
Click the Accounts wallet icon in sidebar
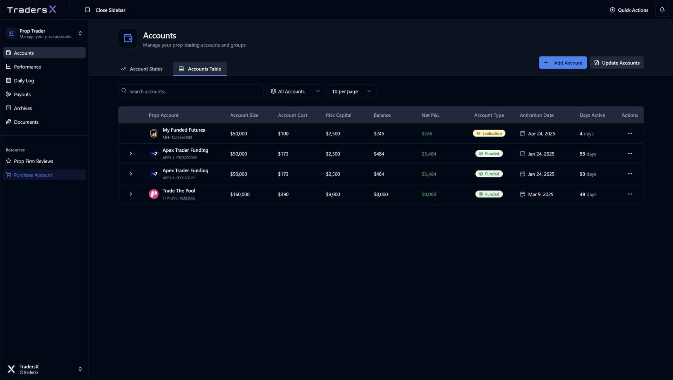click(x=8, y=53)
